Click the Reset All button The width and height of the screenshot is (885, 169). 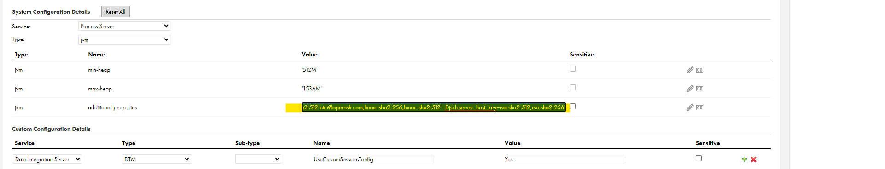[x=116, y=12]
